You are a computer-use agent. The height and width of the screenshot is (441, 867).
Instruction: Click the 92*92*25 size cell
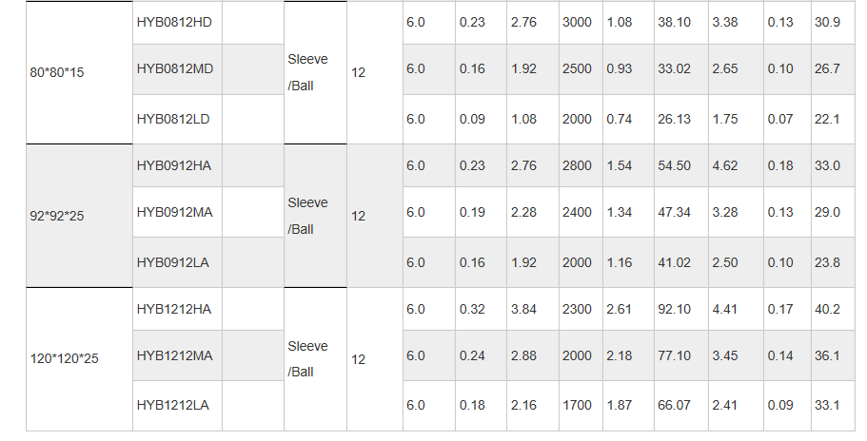pyautogui.click(x=58, y=216)
